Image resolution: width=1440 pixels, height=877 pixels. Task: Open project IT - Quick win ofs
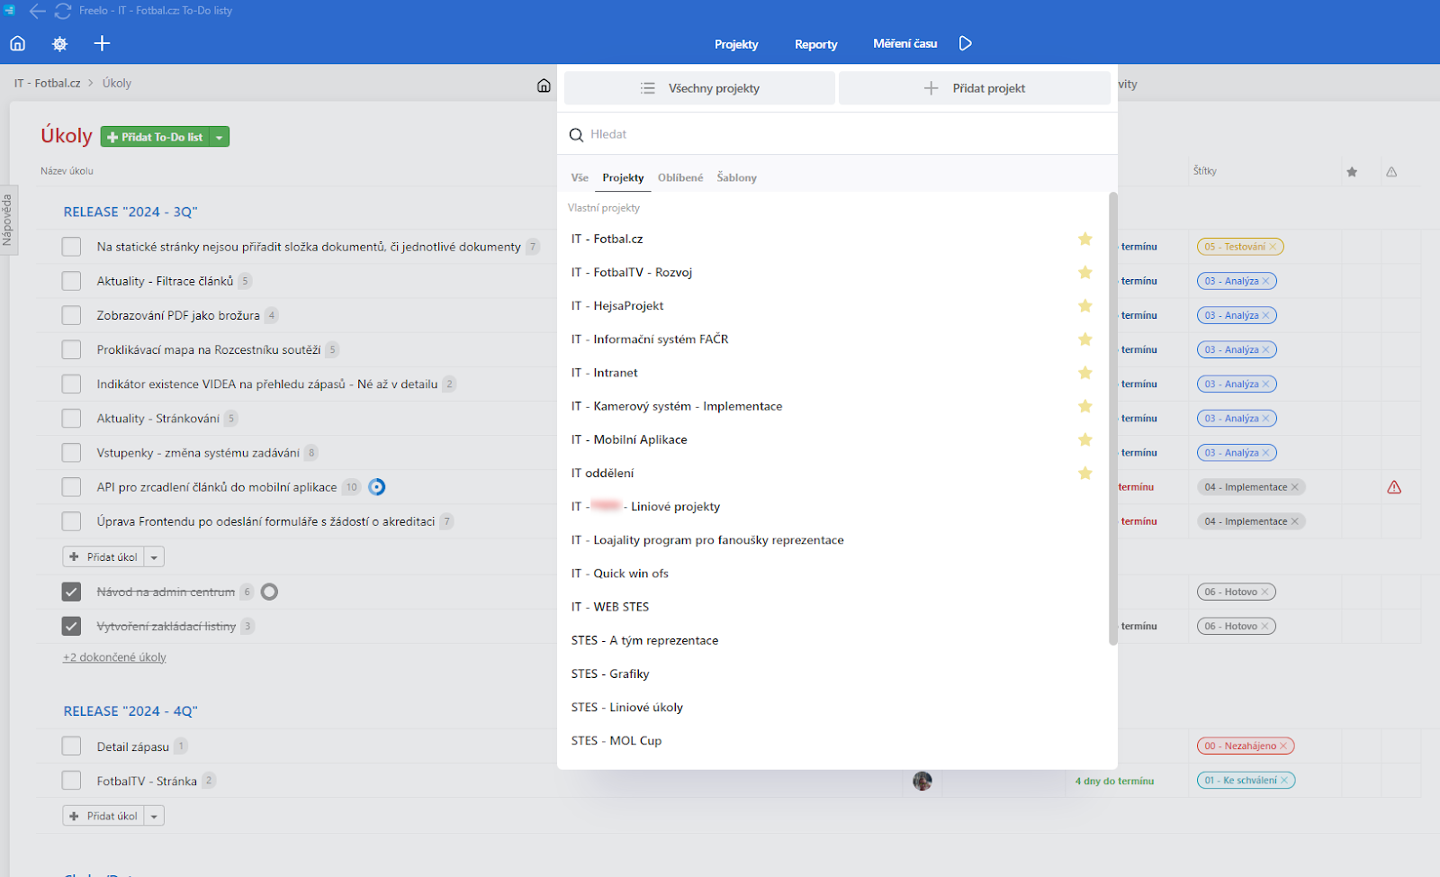pos(620,574)
